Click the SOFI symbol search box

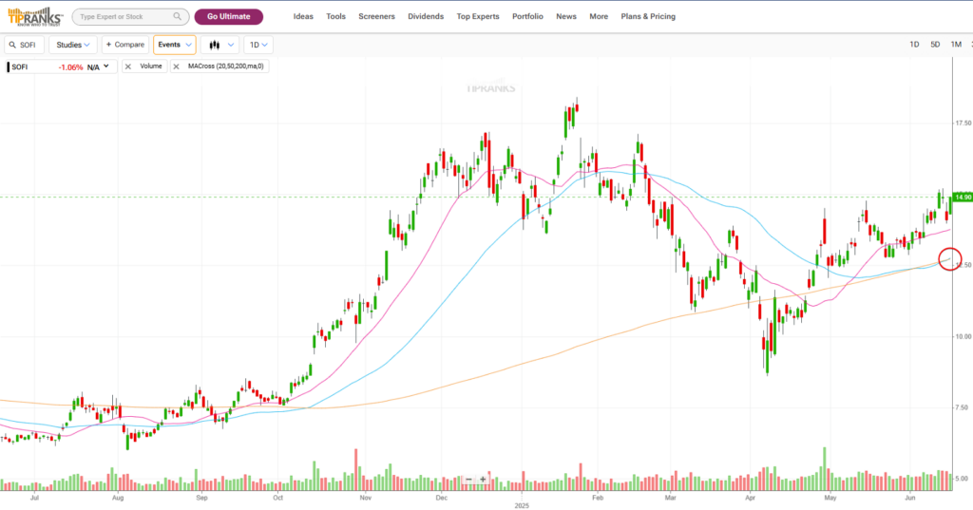pos(25,45)
